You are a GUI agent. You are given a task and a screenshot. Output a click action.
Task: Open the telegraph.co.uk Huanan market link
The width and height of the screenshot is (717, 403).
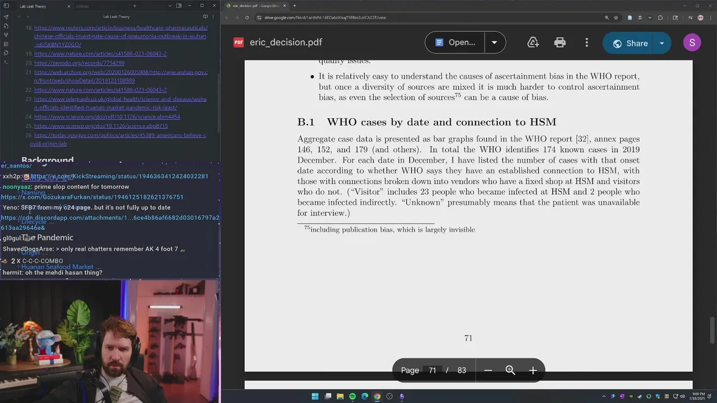[120, 103]
